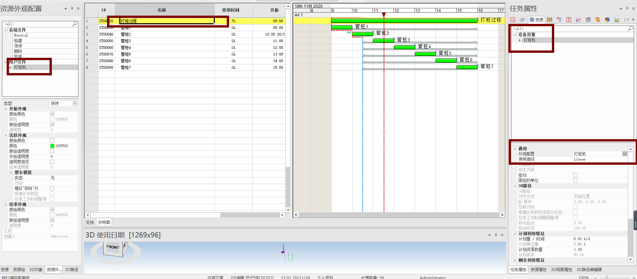
Task: Select the 管桩3 task row name
Action: 126,41
